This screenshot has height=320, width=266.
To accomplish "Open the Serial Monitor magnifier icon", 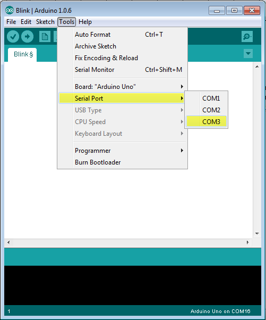I will coord(247,37).
